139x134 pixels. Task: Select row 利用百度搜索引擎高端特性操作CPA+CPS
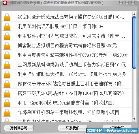coord(67,55)
